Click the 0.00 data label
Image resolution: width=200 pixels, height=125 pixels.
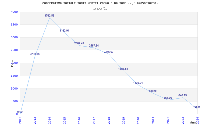[20, 112]
